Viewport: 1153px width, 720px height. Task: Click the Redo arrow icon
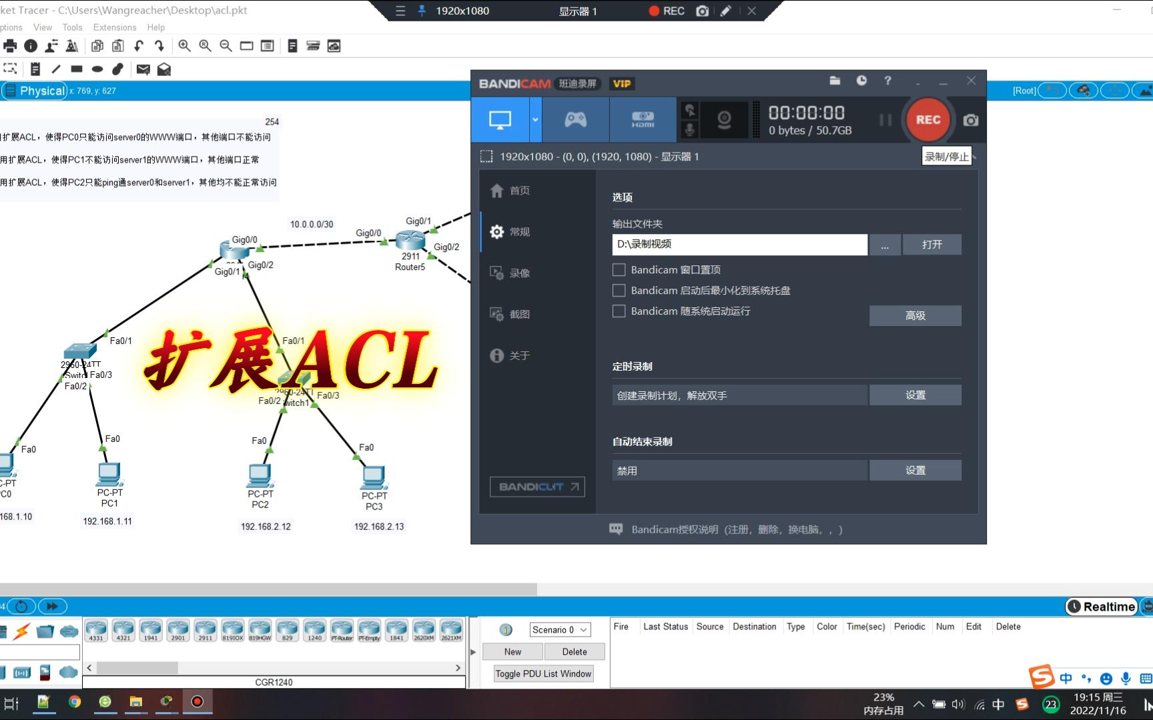coord(159,46)
